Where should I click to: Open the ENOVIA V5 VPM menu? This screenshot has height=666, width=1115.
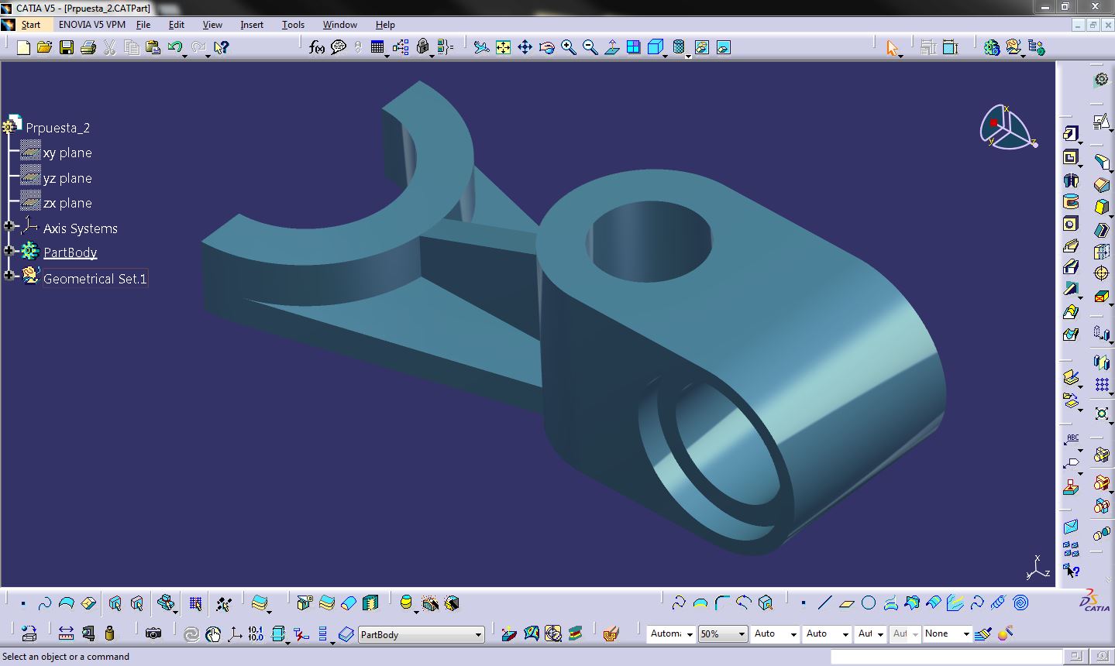point(92,25)
